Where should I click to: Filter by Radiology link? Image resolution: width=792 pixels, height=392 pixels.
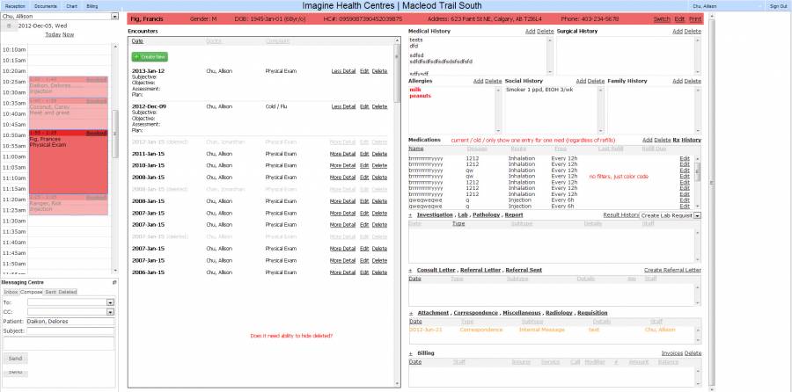click(559, 313)
